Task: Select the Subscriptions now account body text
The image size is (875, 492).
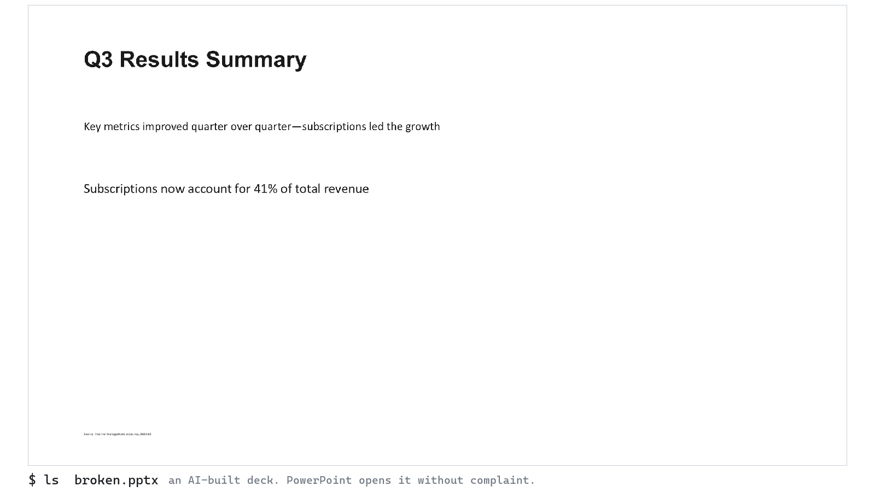Action: 226,189
